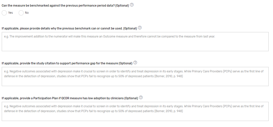This screenshot has height=127, width=273.
Task: Click the 'Can the measure be benchmarked' label
Action: pos(57,6)
